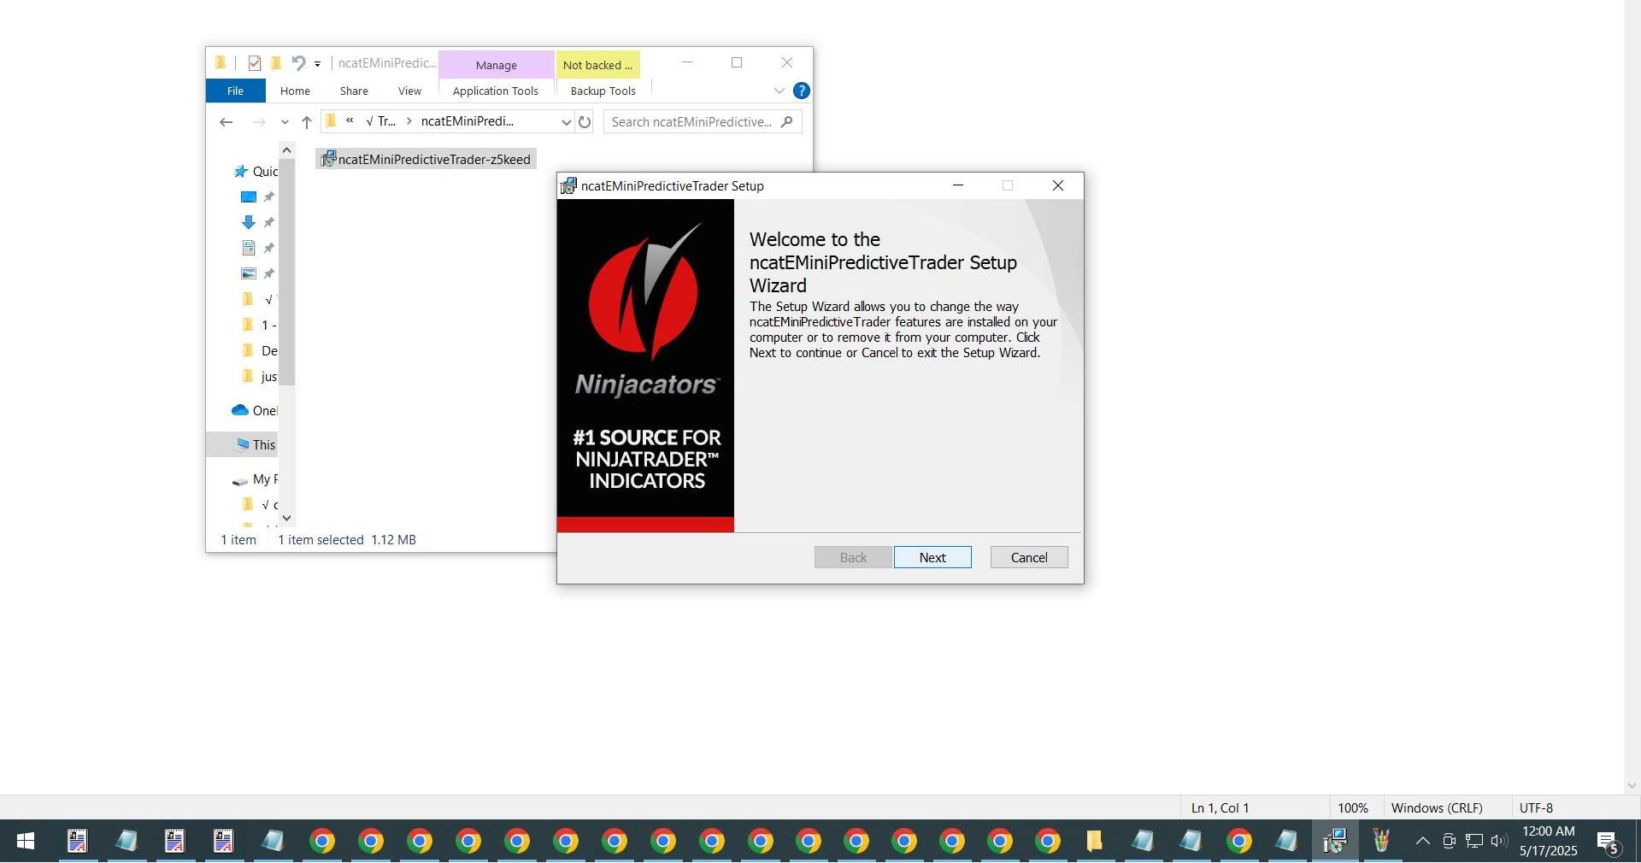
Task: Click the installer icon on the taskbar
Action: coord(1335,842)
